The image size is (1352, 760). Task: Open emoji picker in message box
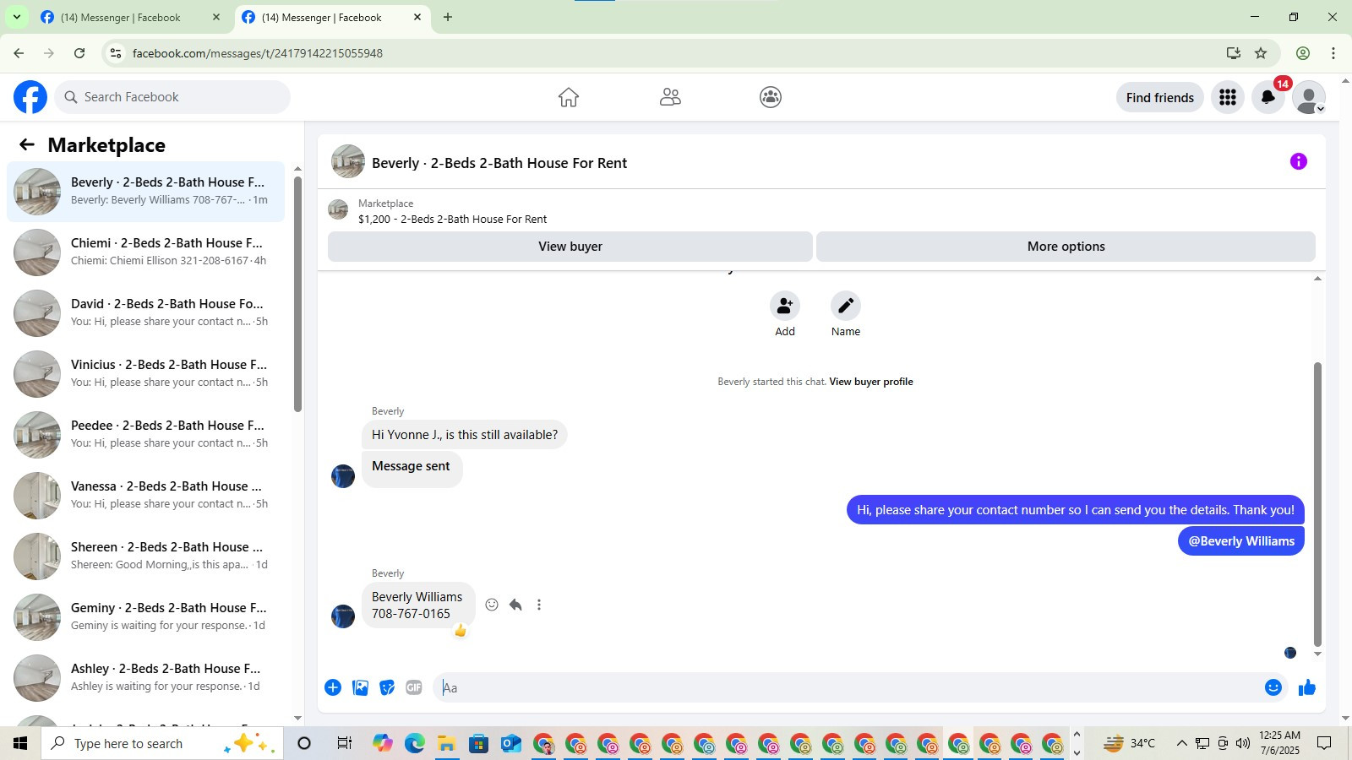1273,687
